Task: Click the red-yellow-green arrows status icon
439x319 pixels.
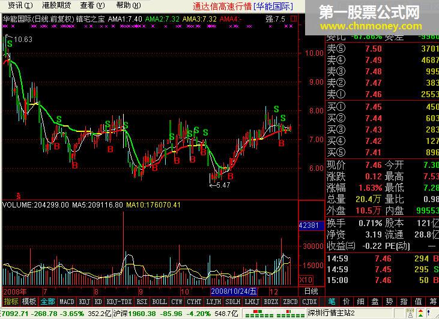Action: coord(421,313)
